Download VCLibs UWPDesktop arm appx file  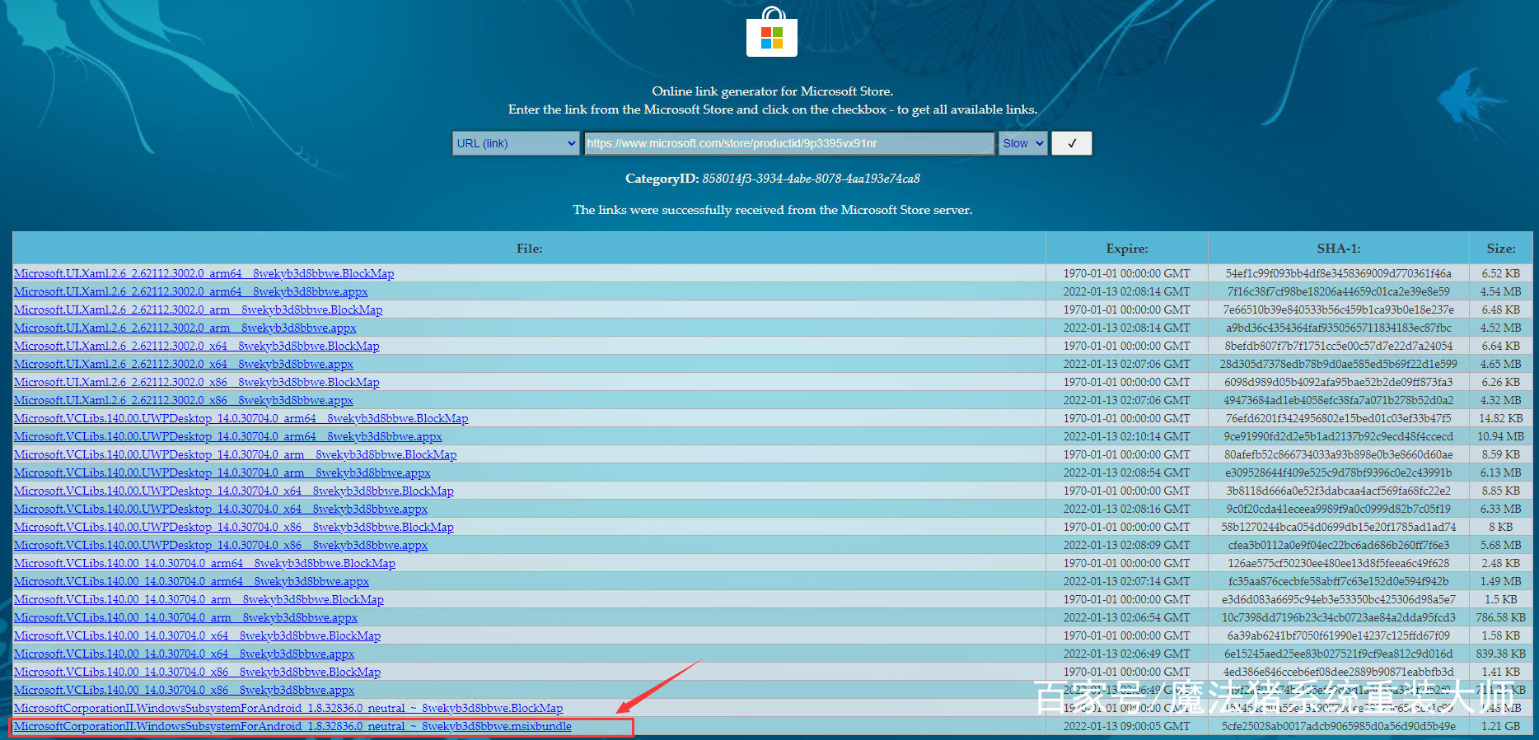[x=222, y=472]
